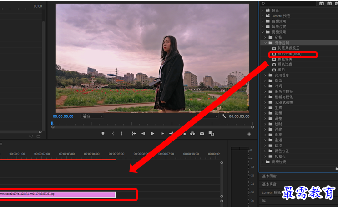This screenshot has width=338, height=207.
Task: Select the 灰度系数校正 effect
Action: click(x=288, y=48)
